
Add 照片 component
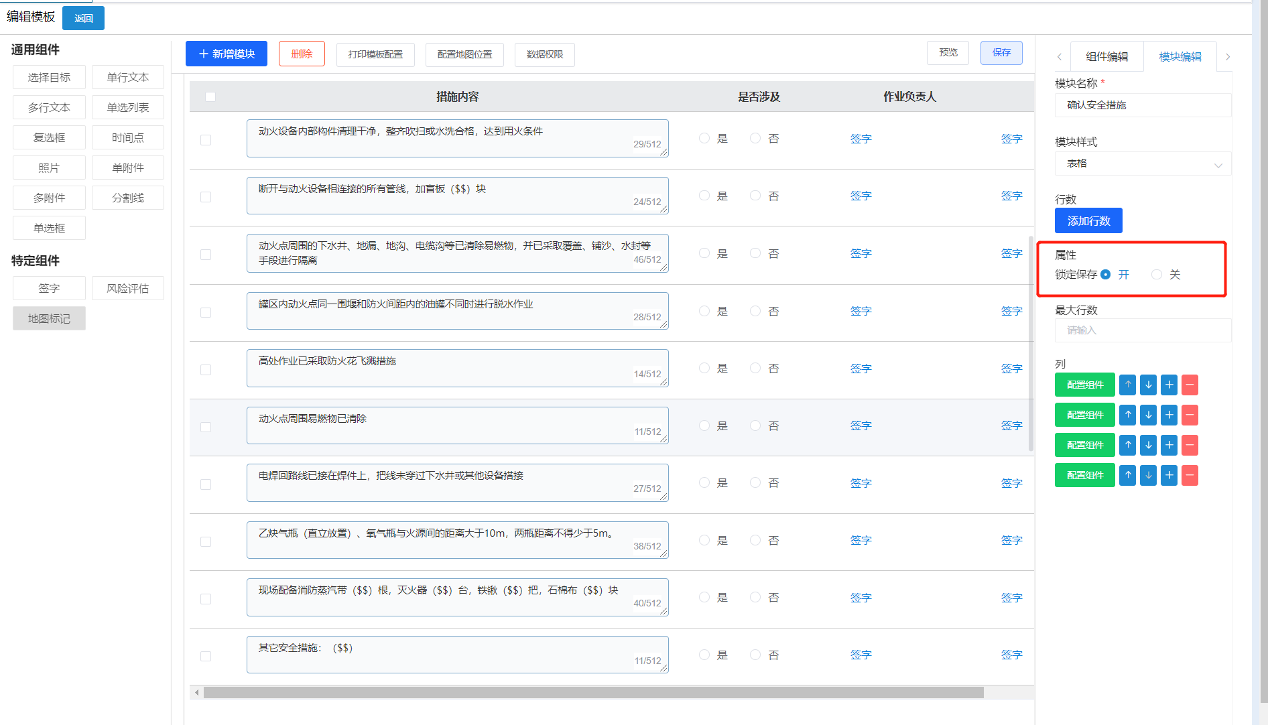(49, 168)
